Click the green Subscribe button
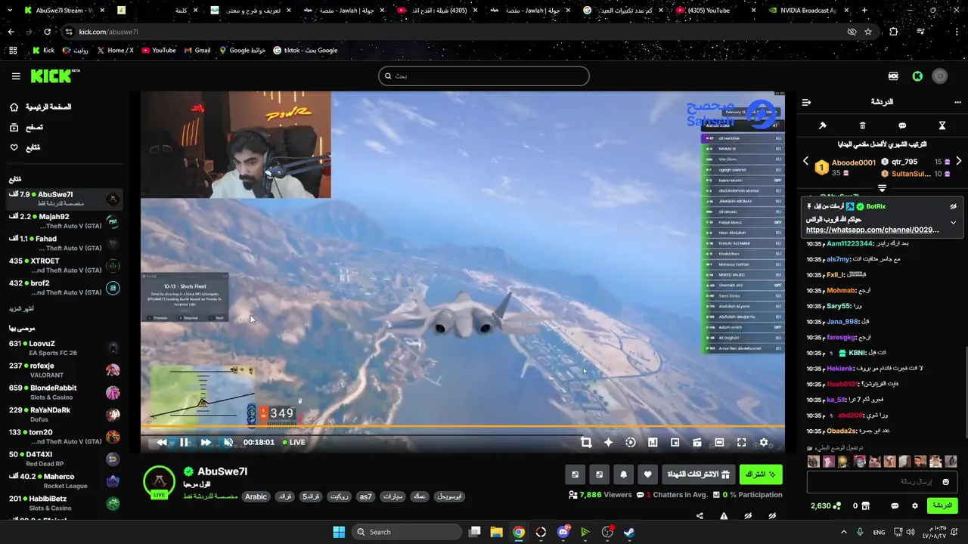The width and height of the screenshot is (968, 544). [x=761, y=474]
